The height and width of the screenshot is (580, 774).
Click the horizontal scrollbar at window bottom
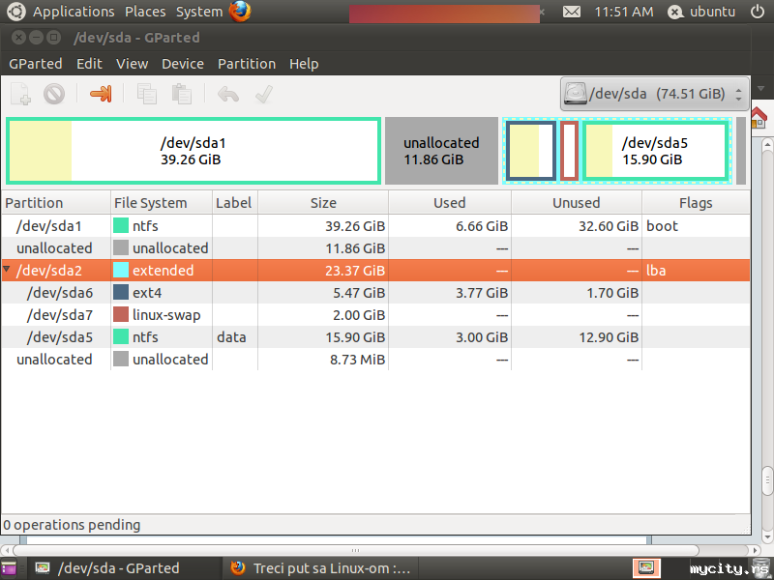pyautogui.click(x=355, y=550)
